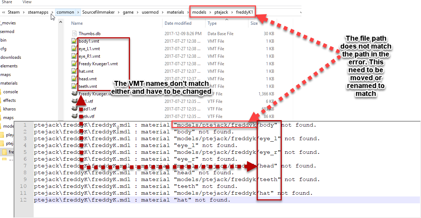
Task: Select the eye_L1.vmt file icon
Action: [74, 49]
